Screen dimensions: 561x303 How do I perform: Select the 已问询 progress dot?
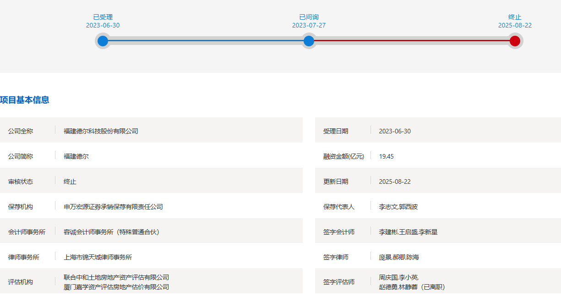point(309,41)
